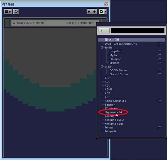Click the round settings icon in toolbar
Viewport: 167px width, 160px height.
[x=101, y=12]
